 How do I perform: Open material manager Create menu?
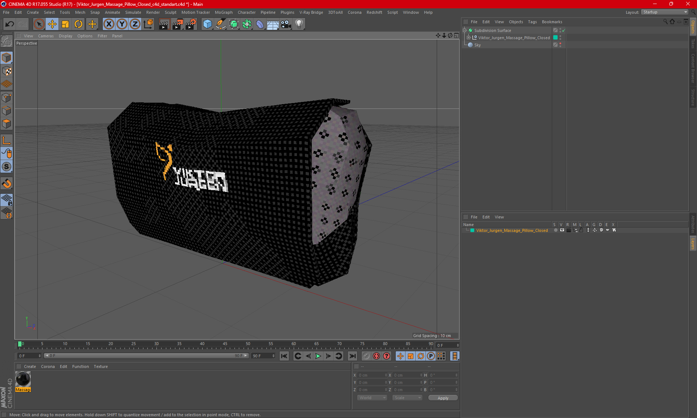[30, 366]
